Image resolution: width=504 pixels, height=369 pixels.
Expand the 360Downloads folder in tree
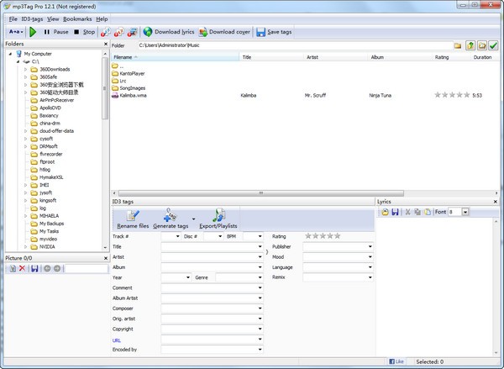point(25,70)
